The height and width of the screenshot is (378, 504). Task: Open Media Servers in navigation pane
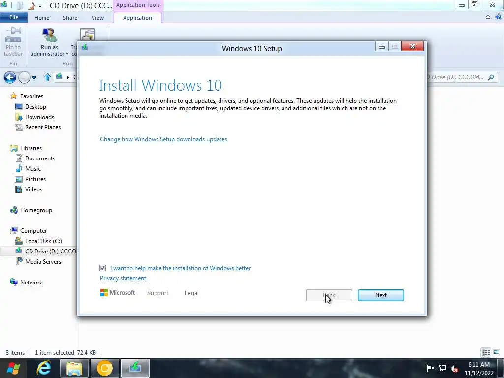(43, 262)
